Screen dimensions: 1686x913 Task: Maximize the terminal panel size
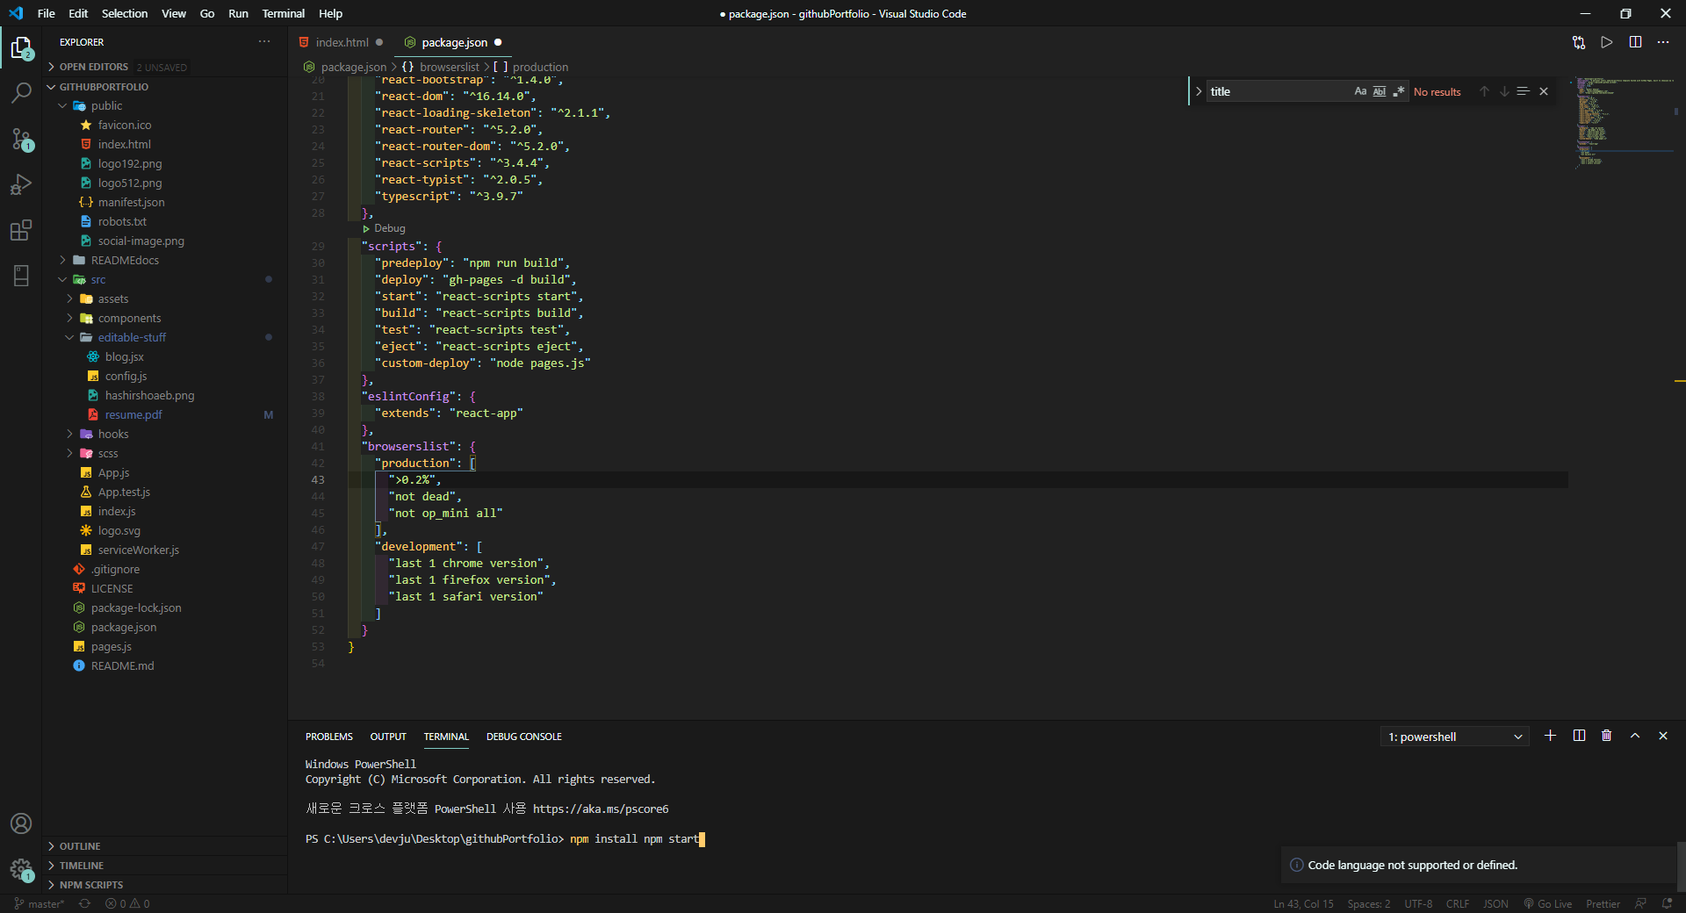click(1635, 736)
